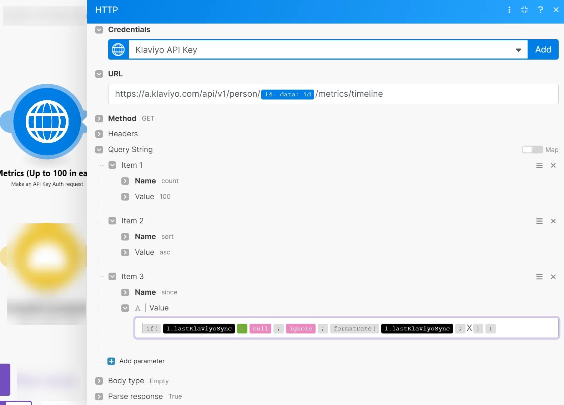
Task: Collapse Item 1 in Query String
Action: [x=112, y=165]
